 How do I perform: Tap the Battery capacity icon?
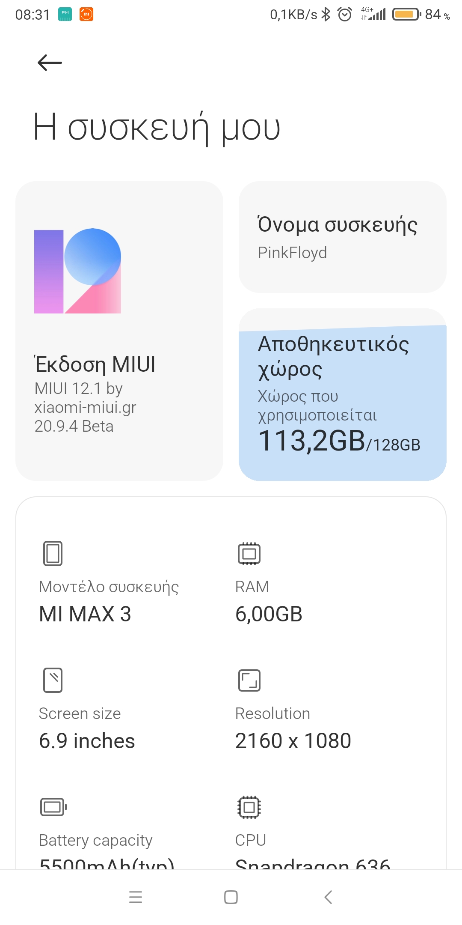point(53,807)
